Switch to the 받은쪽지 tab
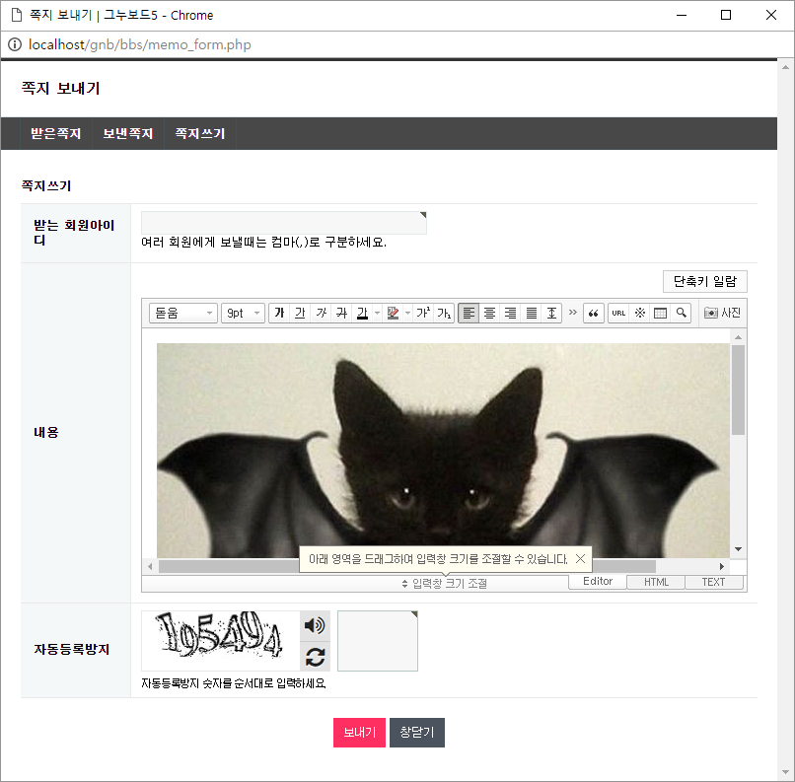 (x=55, y=134)
